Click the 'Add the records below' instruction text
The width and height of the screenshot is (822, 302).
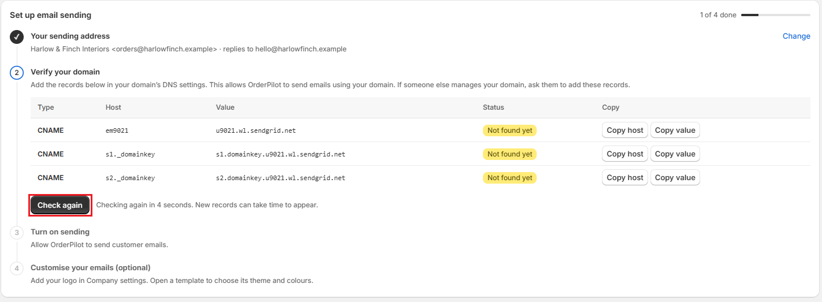330,85
